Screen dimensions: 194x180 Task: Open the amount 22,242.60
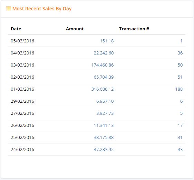click(x=104, y=53)
